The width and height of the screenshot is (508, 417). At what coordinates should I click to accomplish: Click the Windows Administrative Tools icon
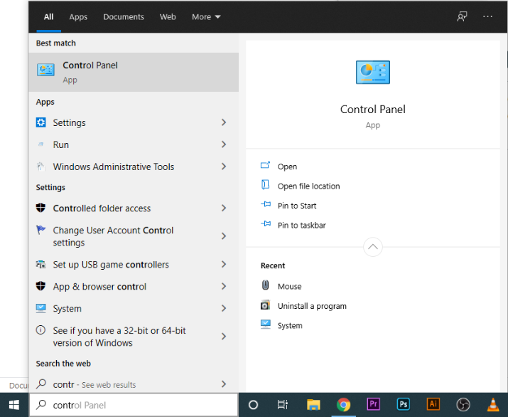40,167
